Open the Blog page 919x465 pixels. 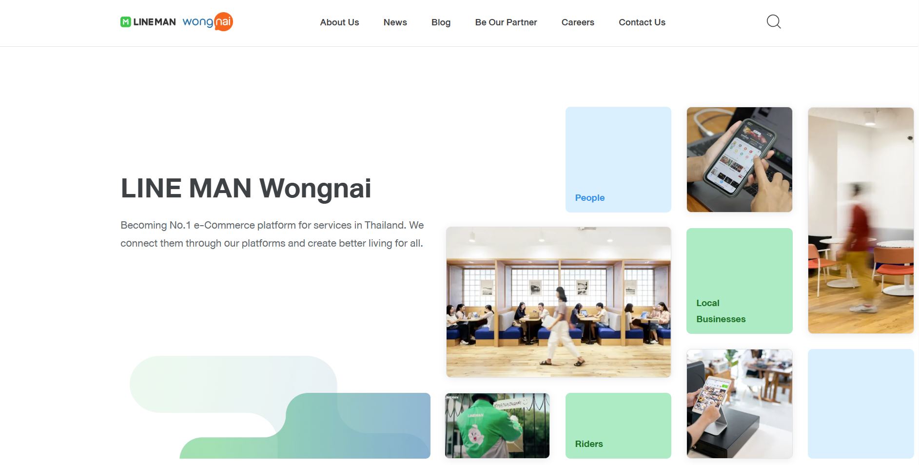pyautogui.click(x=441, y=22)
